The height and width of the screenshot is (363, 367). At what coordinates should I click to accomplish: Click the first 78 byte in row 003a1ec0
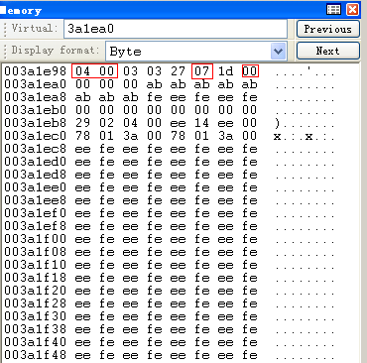[82, 136]
